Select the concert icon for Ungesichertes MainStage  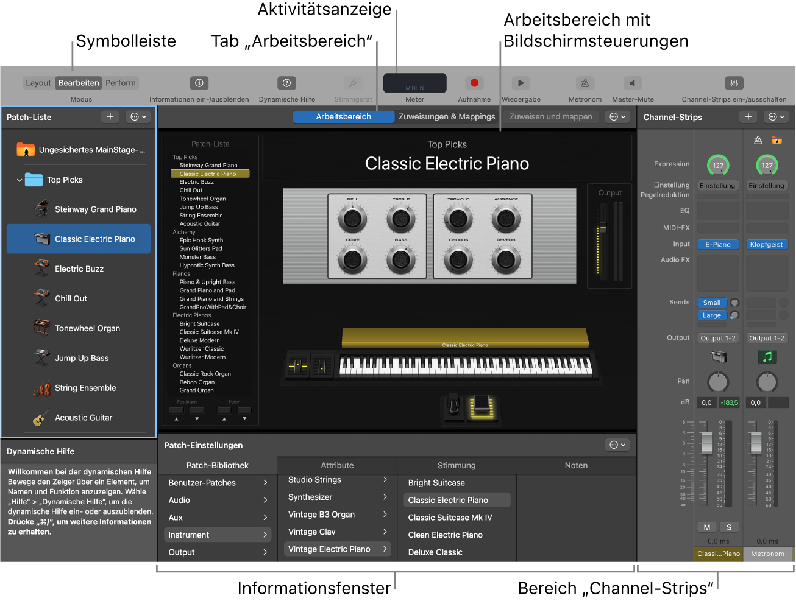(x=26, y=150)
